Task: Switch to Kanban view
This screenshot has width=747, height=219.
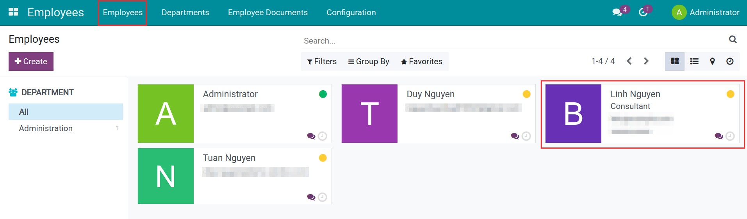Action: click(674, 61)
